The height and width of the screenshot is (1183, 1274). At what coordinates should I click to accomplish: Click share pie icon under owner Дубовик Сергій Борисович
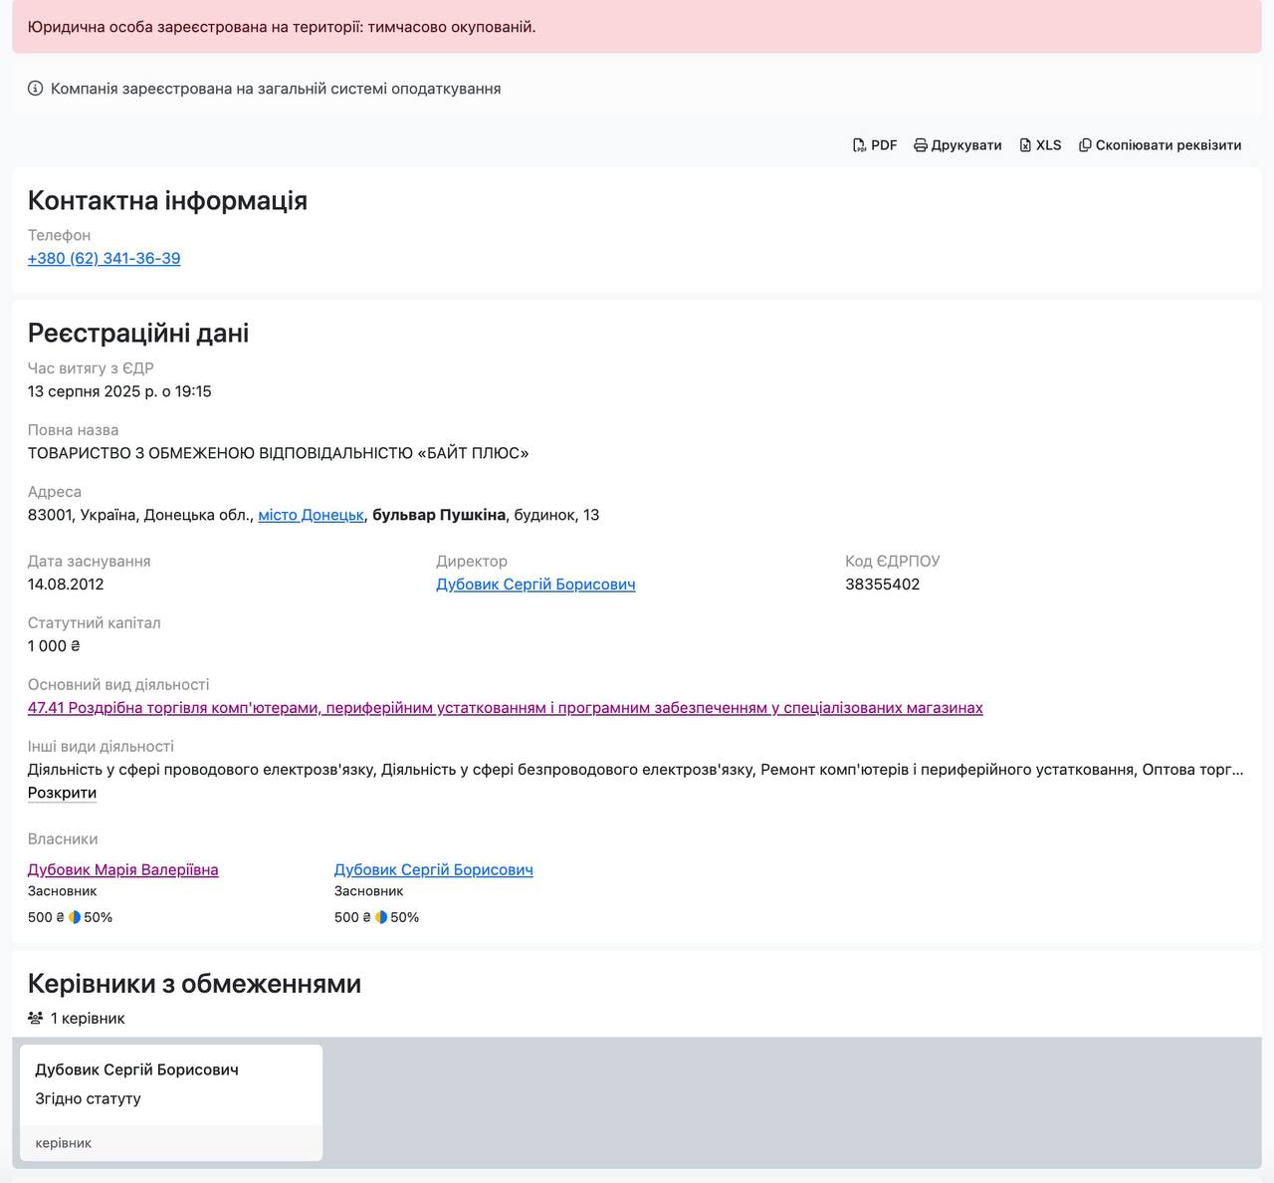[381, 917]
